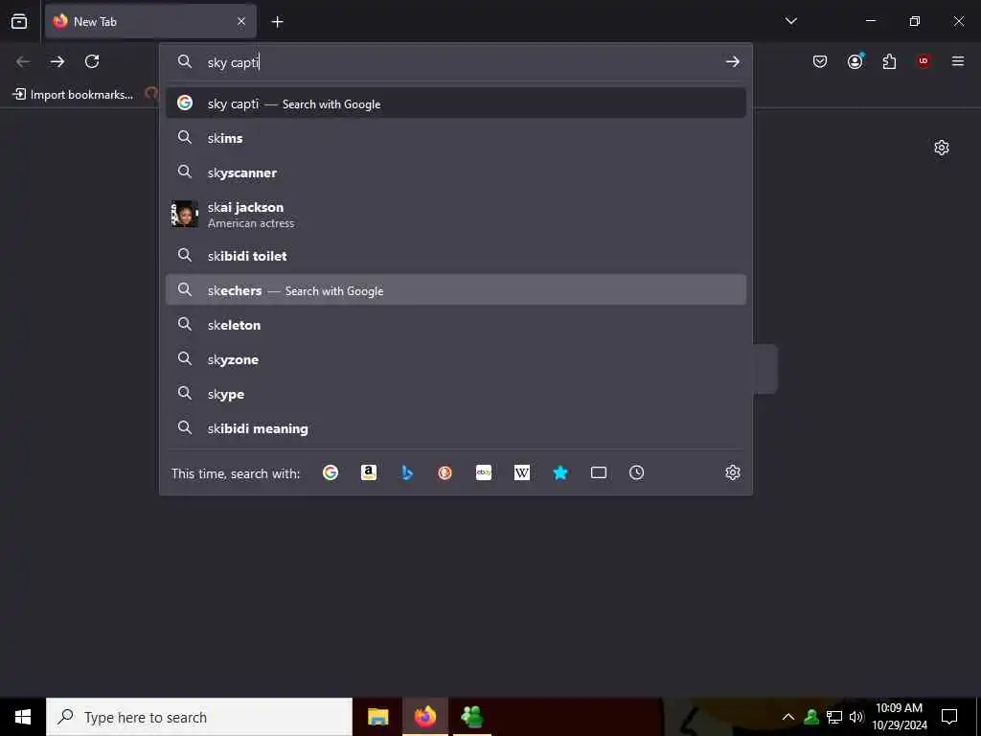
Task: Open the green user tray icon
Action: tap(811, 717)
